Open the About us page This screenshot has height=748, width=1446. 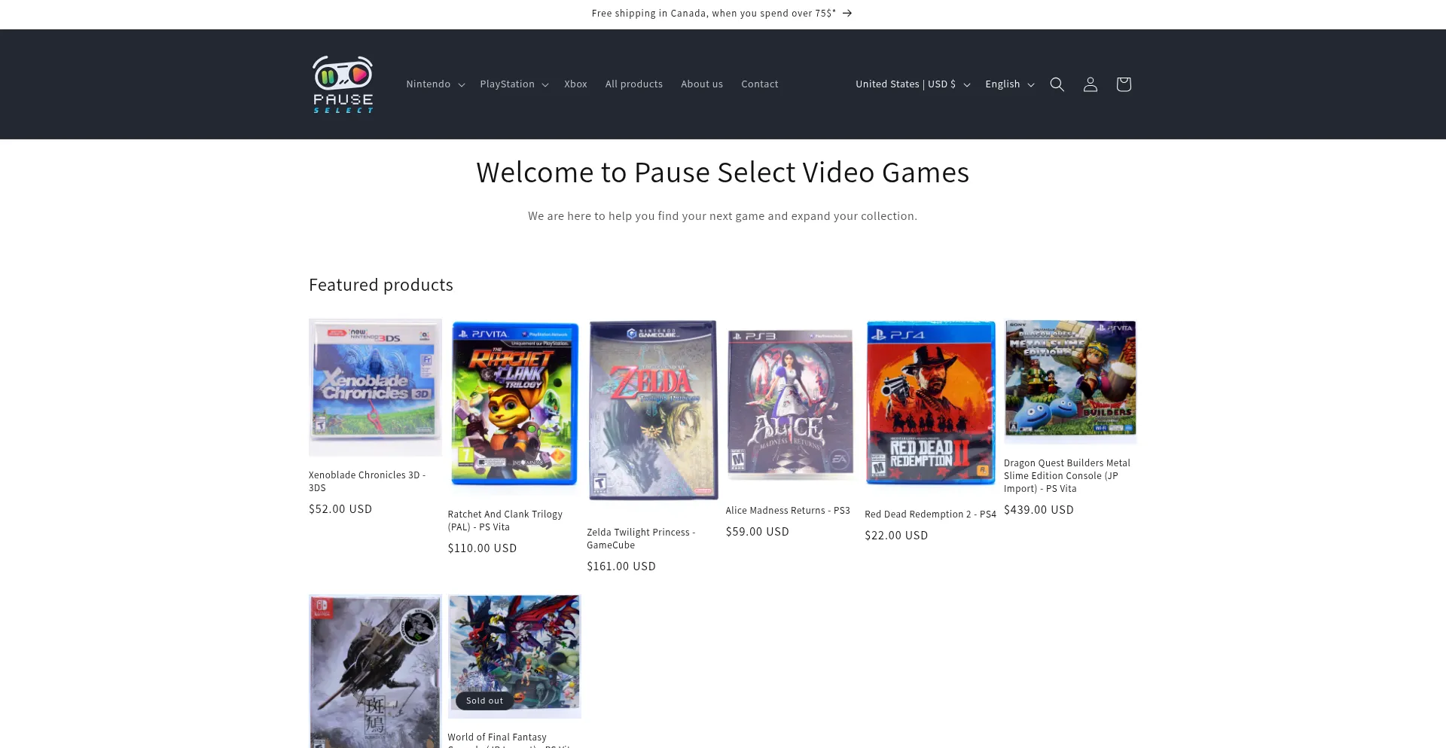pyautogui.click(x=702, y=84)
